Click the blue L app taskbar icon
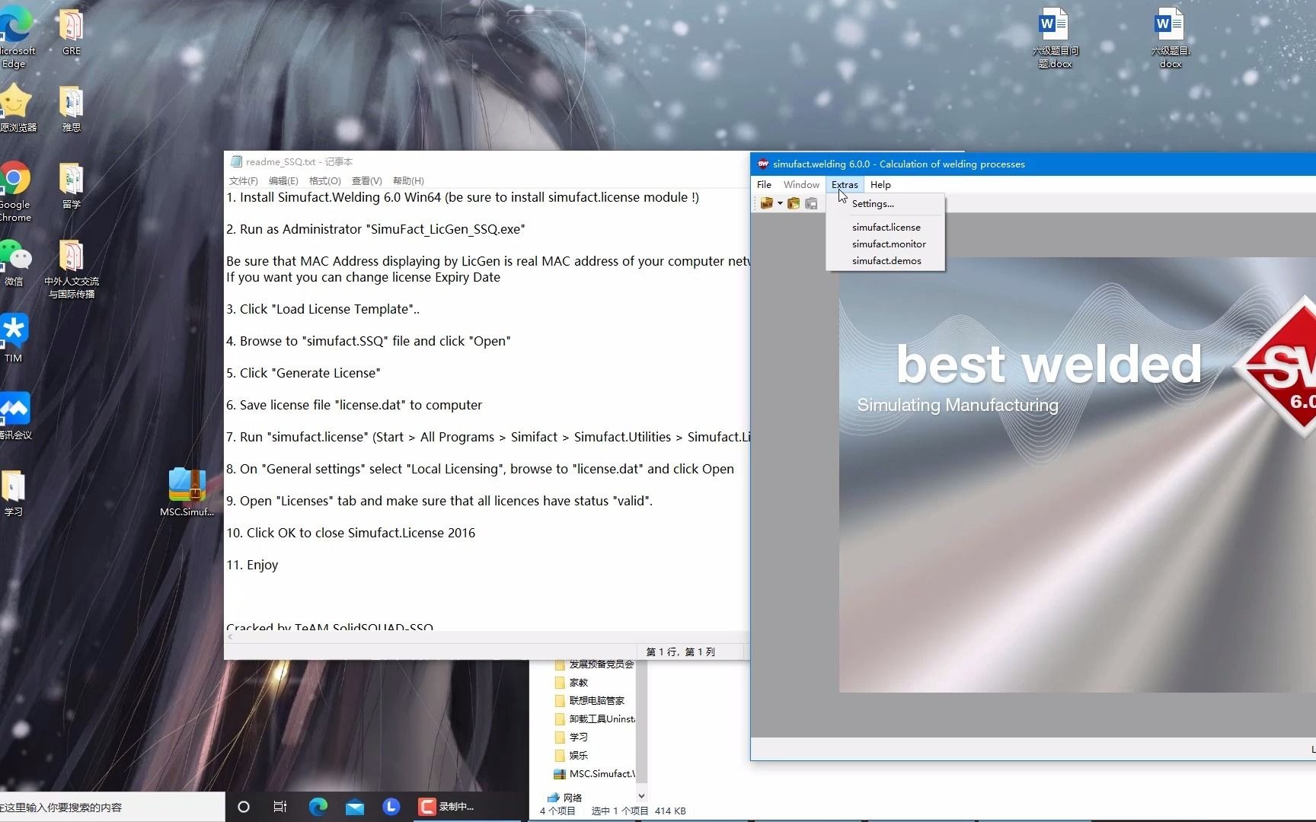 391,807
